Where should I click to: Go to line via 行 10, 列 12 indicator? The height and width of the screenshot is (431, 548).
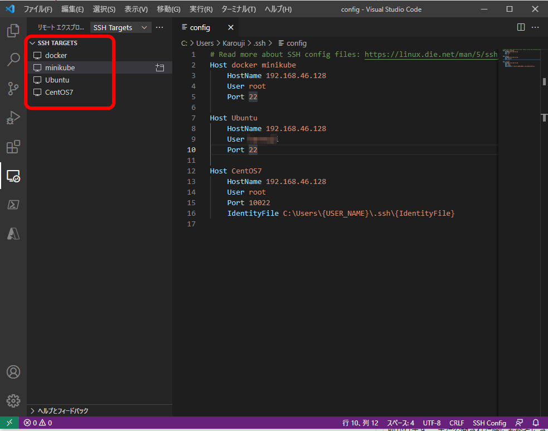pos(360,423)
